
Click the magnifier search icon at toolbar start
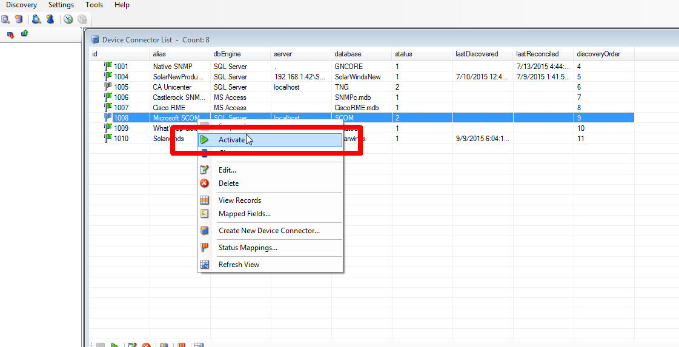pyautogui.click(x=5, y=19)
